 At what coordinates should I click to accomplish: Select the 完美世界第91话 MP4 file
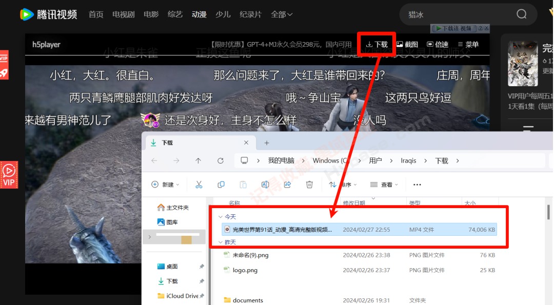(359, 230)
